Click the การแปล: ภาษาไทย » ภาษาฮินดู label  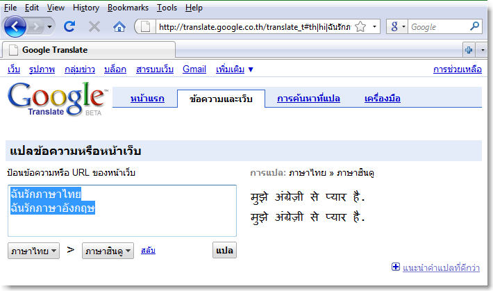coord(312,173)
